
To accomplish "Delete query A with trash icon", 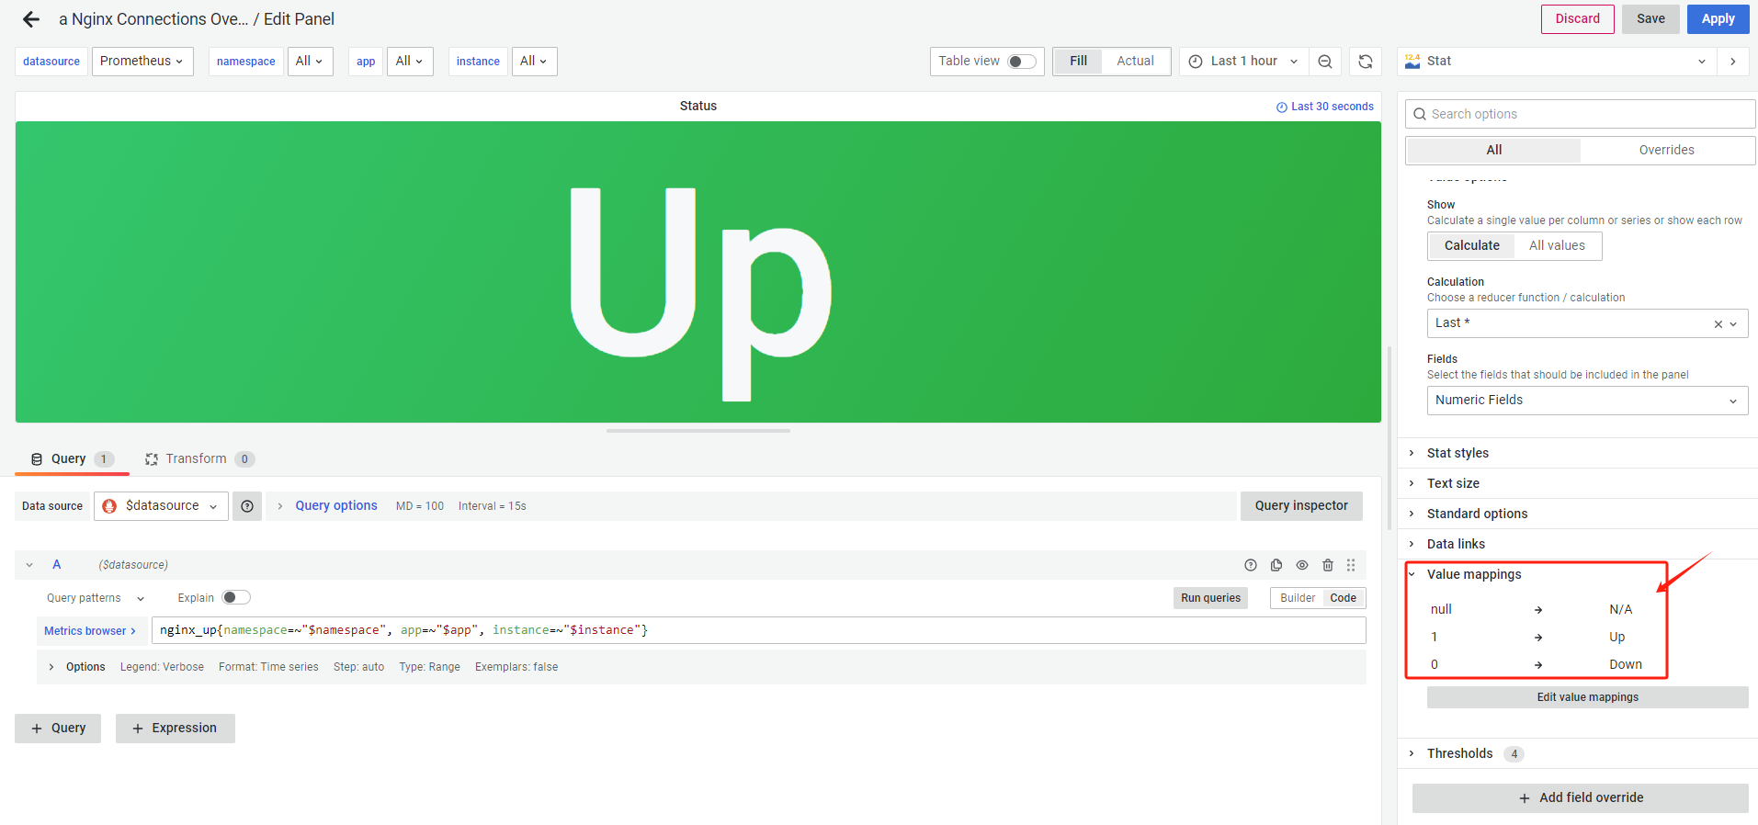I will pyautogui.click(x=1328, y=565).
